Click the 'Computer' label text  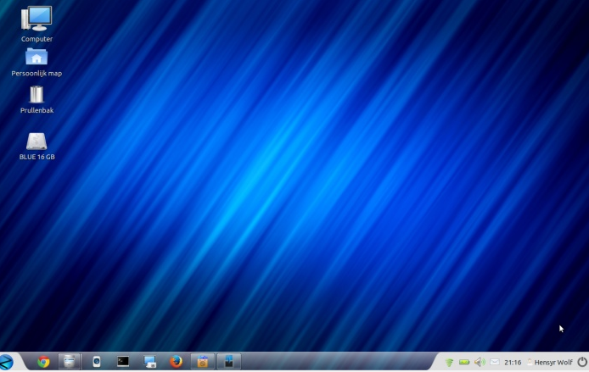tap(36, 39)
